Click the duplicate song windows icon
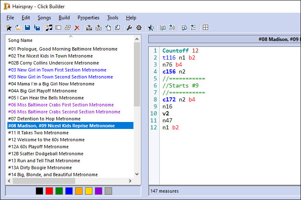 coord(68,28)
